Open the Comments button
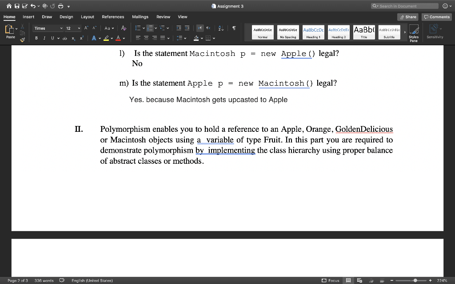 point(437,17)
